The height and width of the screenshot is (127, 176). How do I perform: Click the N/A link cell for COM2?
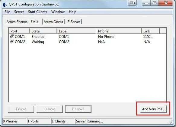coord(147,42)
